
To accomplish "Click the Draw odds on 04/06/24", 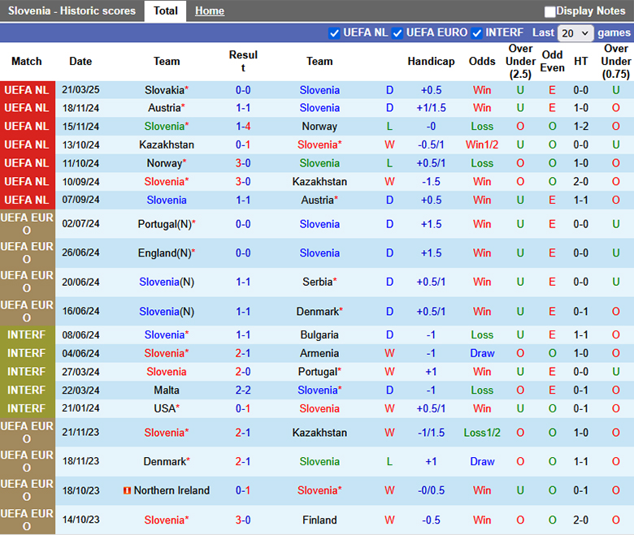I will (482, 353).
